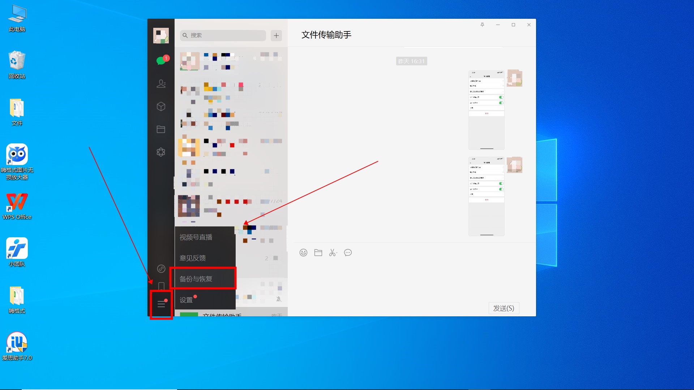Screen dimensions: 694x390
Task: Open the emoji picker in chat toolbar
Action: coord(303,253)
